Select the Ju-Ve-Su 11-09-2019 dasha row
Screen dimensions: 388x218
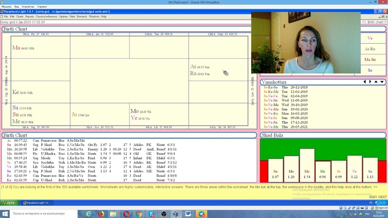286,100
